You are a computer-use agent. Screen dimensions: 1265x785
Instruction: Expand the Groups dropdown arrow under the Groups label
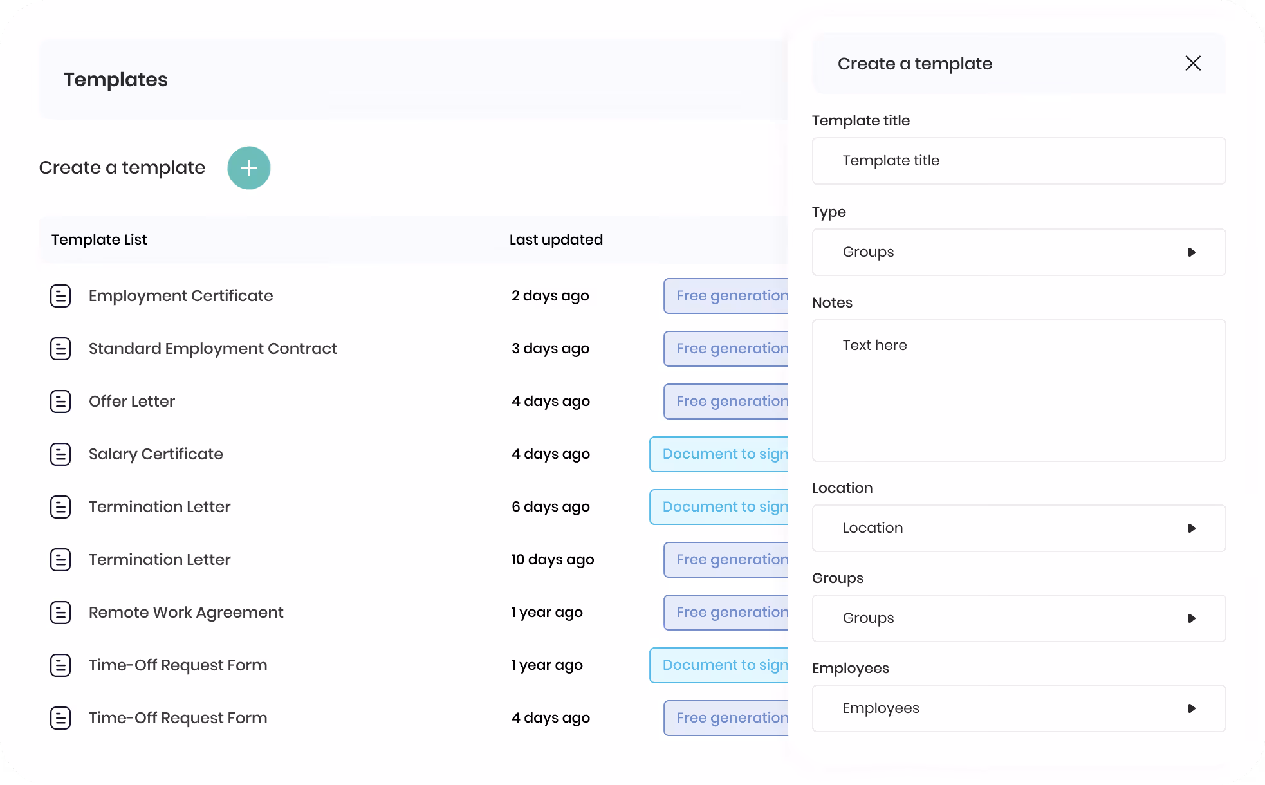pyautogui.click(x=1192, y=618)
